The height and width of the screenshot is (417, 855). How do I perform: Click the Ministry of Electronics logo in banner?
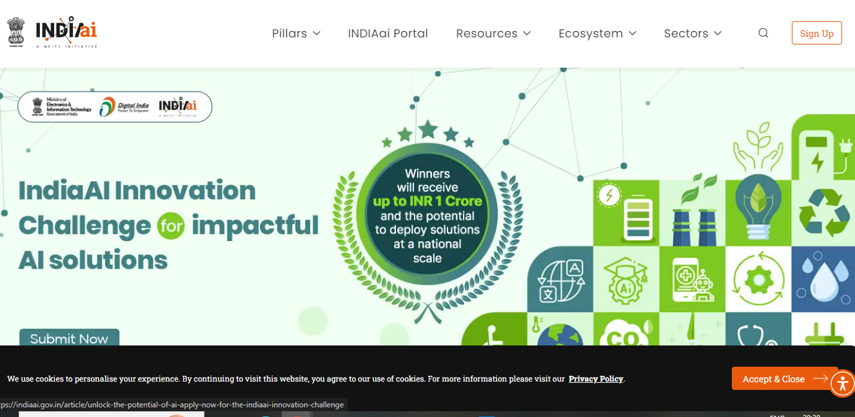[62, 106]
